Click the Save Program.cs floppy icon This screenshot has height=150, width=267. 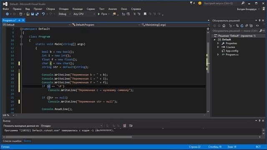point(33,14)
